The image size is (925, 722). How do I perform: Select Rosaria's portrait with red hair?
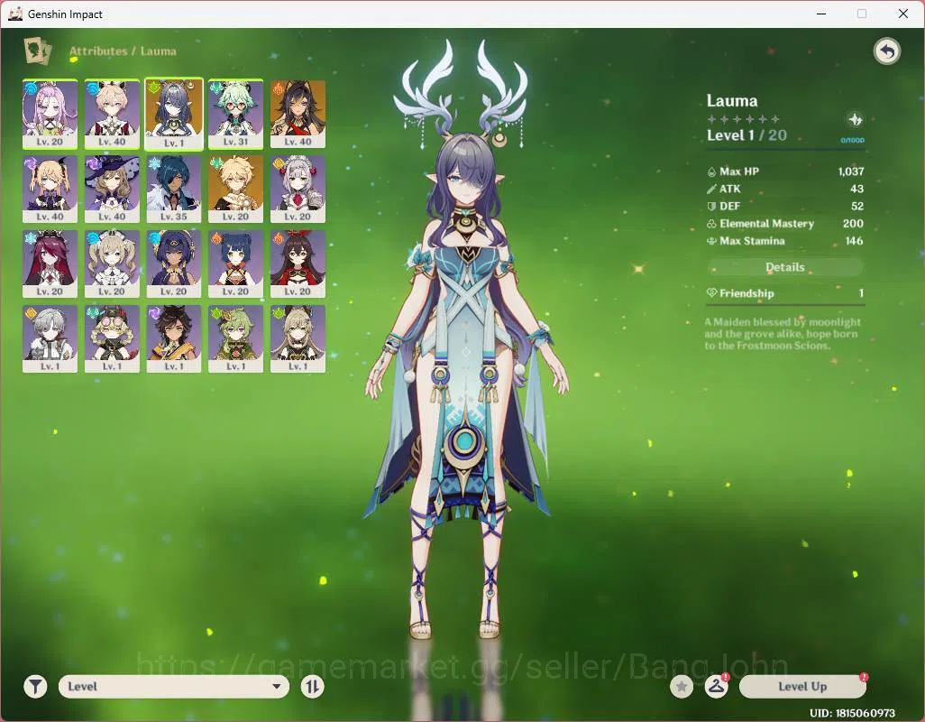click(x=50, y=264)
